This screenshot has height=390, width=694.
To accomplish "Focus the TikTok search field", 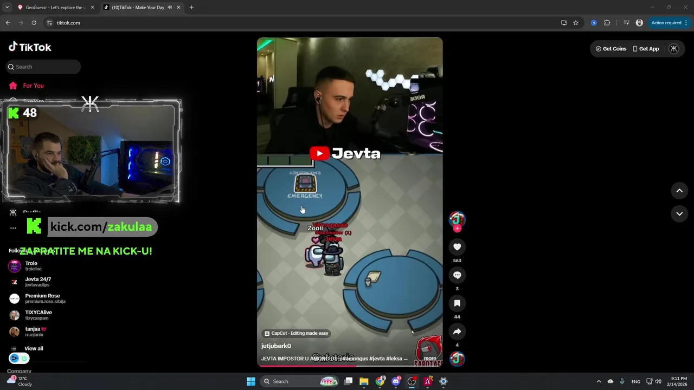I will (x=43, y=67).
